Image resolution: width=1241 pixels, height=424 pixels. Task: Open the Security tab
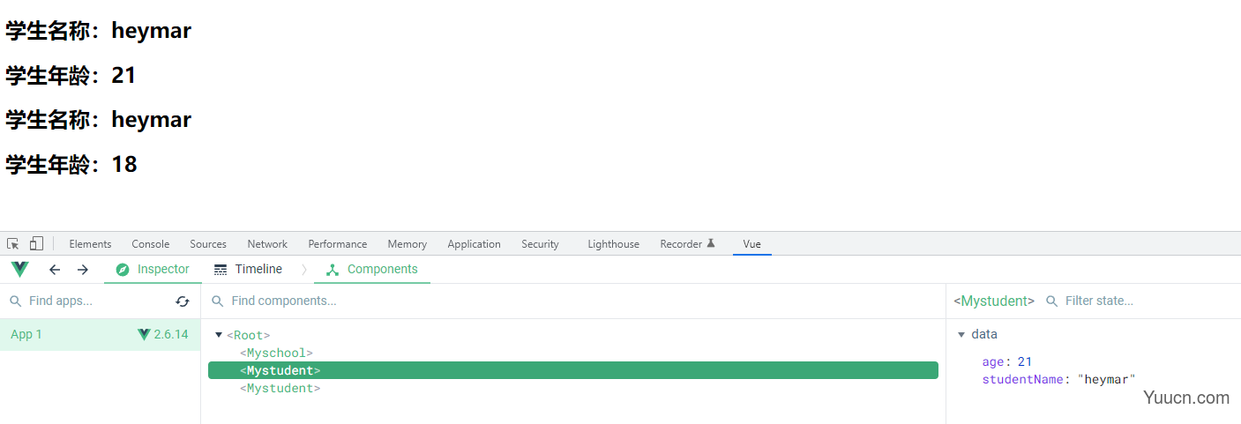point(540,244)
